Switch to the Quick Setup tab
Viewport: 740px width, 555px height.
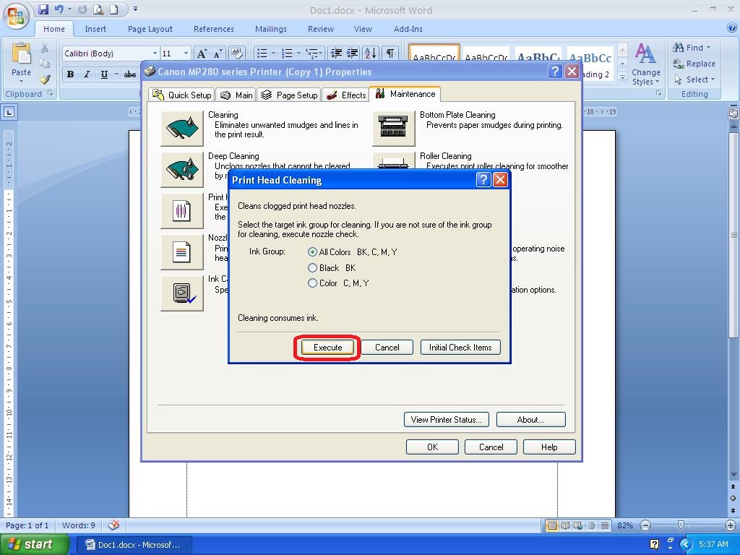[181, 95]
